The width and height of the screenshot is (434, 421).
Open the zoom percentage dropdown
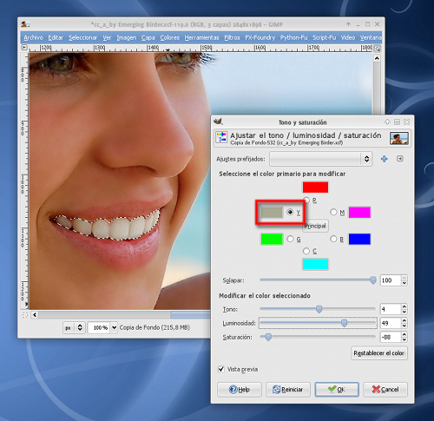[x=114, y=327]
